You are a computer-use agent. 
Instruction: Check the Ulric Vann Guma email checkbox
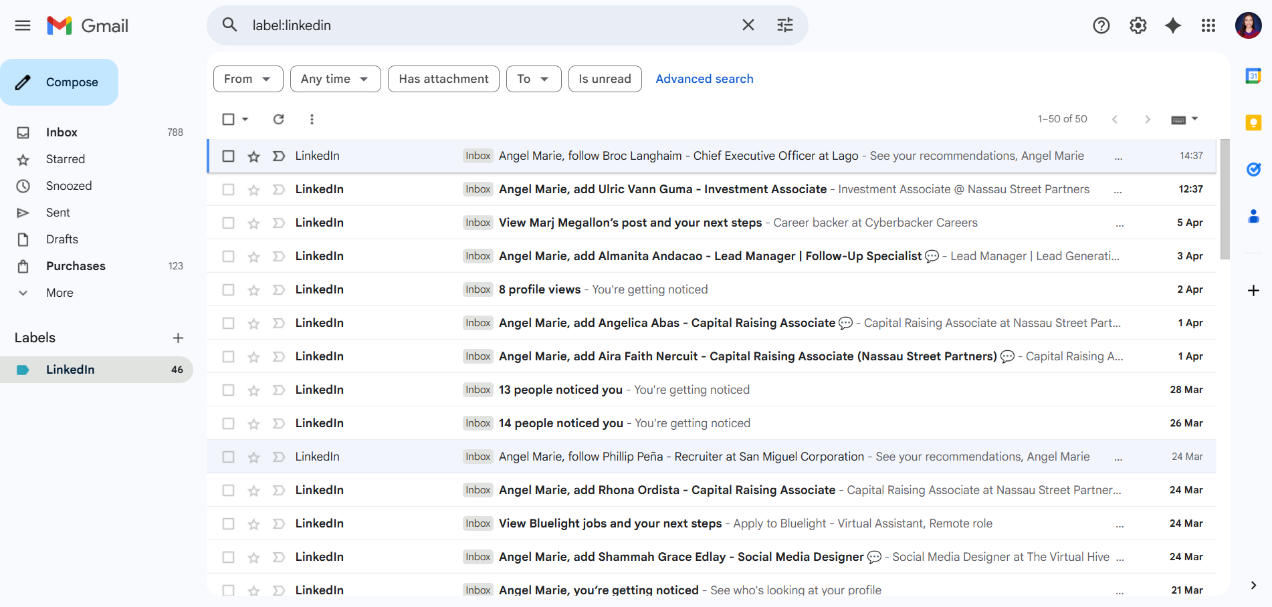[x=228, y=189]
